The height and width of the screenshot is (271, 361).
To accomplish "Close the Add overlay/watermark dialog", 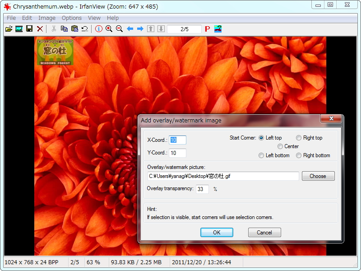I will coord(331,118).
